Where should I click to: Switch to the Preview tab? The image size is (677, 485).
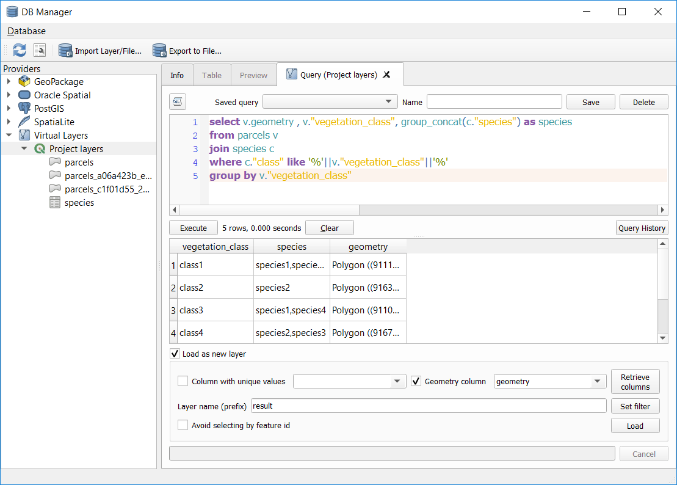(x=253, y=74)
